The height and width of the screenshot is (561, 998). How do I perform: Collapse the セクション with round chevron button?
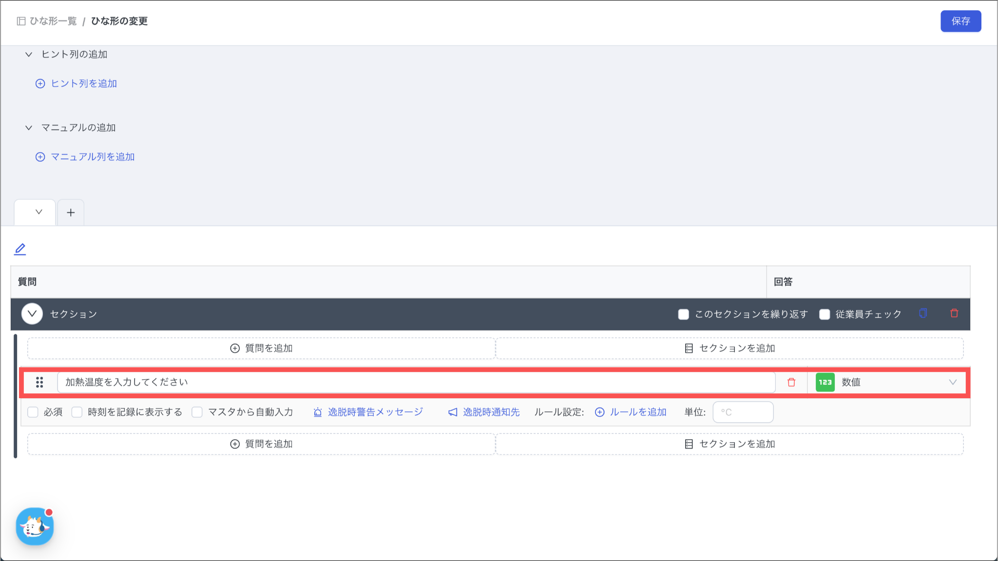tap(32, 314)
